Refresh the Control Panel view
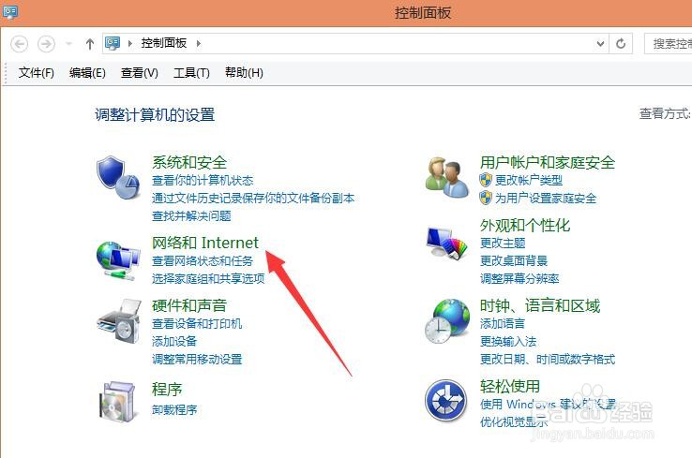This screenshot has height=458, width=692. coord(621,44)
